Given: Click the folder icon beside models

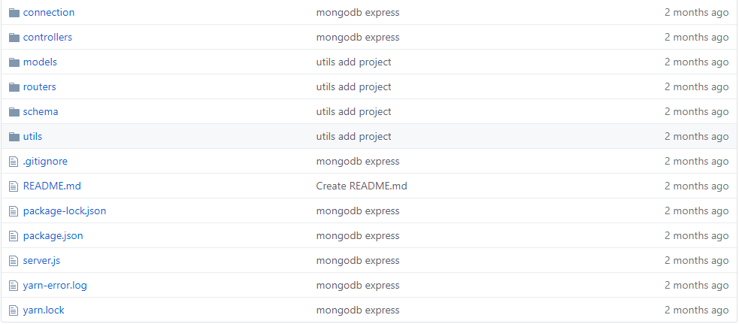Looking at the screenshot, I should pos(14,62).
